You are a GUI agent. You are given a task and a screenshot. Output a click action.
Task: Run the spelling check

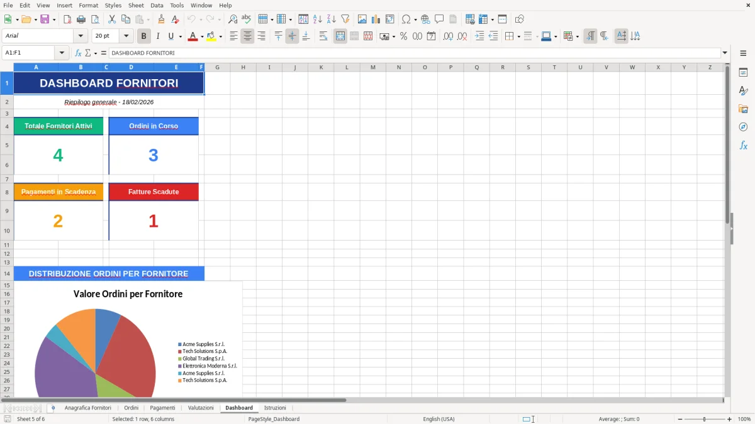247,19
